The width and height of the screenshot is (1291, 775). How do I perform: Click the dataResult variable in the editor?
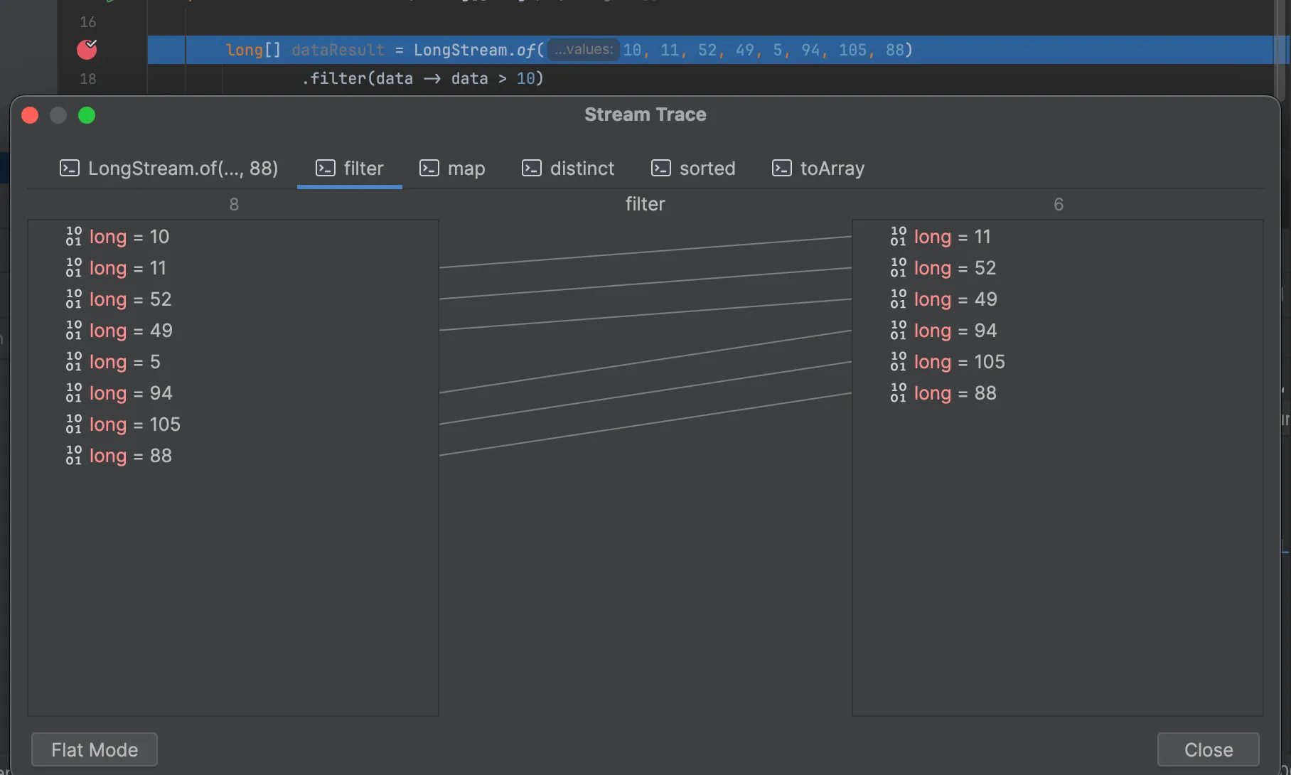pos(338,50)
